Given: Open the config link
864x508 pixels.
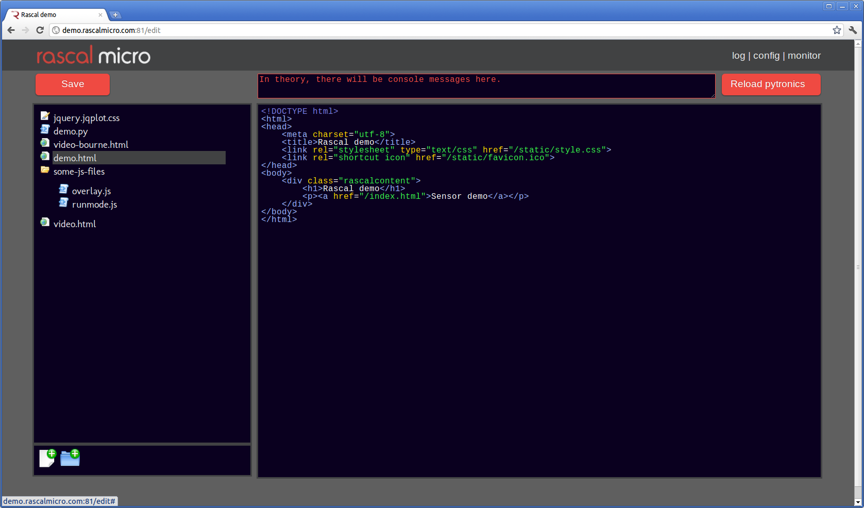Looking at the screenshot, I should pos(766,56).
